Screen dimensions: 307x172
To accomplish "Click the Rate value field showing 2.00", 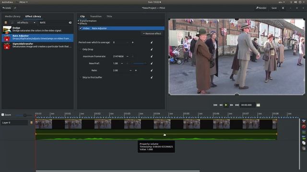I will point(120,70).
